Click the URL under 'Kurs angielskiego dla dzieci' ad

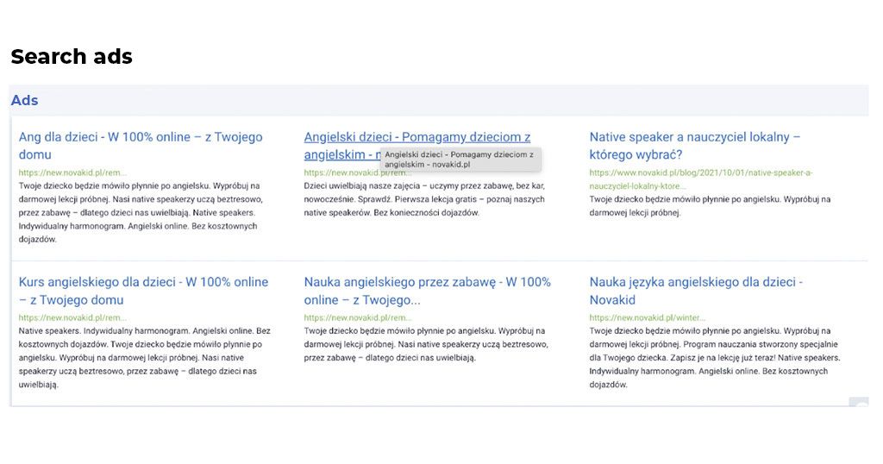click(72, 317)
